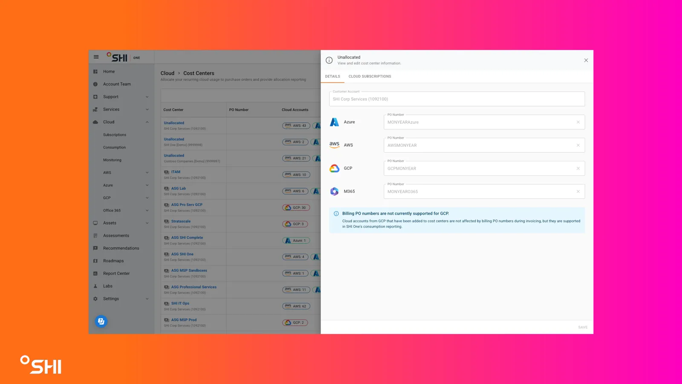Open Consumption under Cloud menu

(114, 148)
